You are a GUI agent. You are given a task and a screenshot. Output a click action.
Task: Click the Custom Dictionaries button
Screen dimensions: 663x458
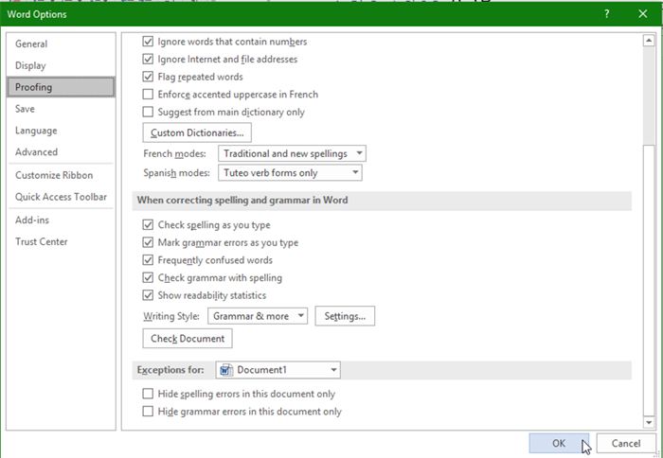click(197, 132)
